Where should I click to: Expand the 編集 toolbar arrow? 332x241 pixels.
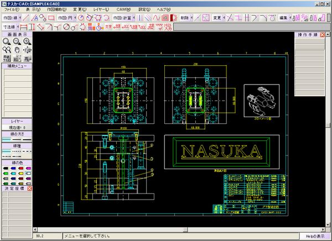pyautogui.click(x=290, y=18)
